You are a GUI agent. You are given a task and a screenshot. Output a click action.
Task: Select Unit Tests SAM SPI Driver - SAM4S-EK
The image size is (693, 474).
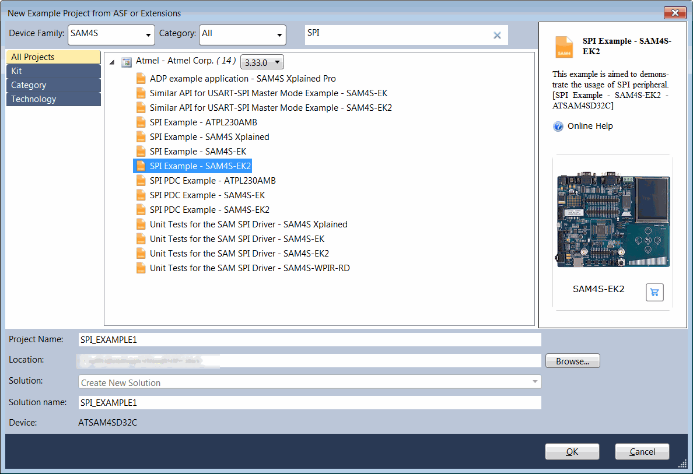point(237,239)
